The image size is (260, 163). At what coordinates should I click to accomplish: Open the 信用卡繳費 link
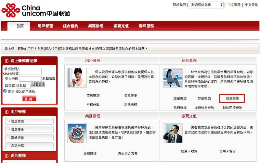(189, 151)
